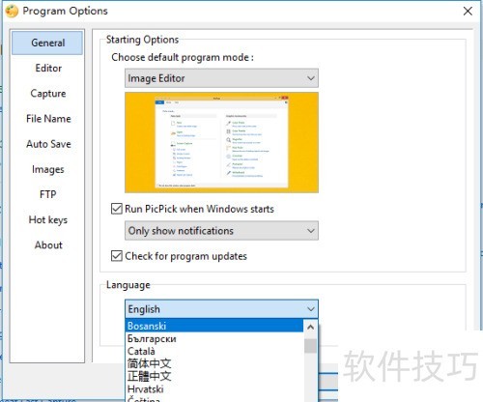Open File Name settings
This screenshot has width=483, height=402.
[x=48, y=119]
